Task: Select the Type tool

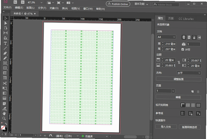Action: click(5, 43)
